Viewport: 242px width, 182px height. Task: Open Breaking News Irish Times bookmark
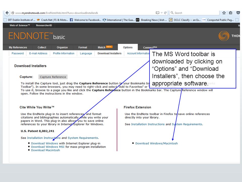(x=152, y=20)
